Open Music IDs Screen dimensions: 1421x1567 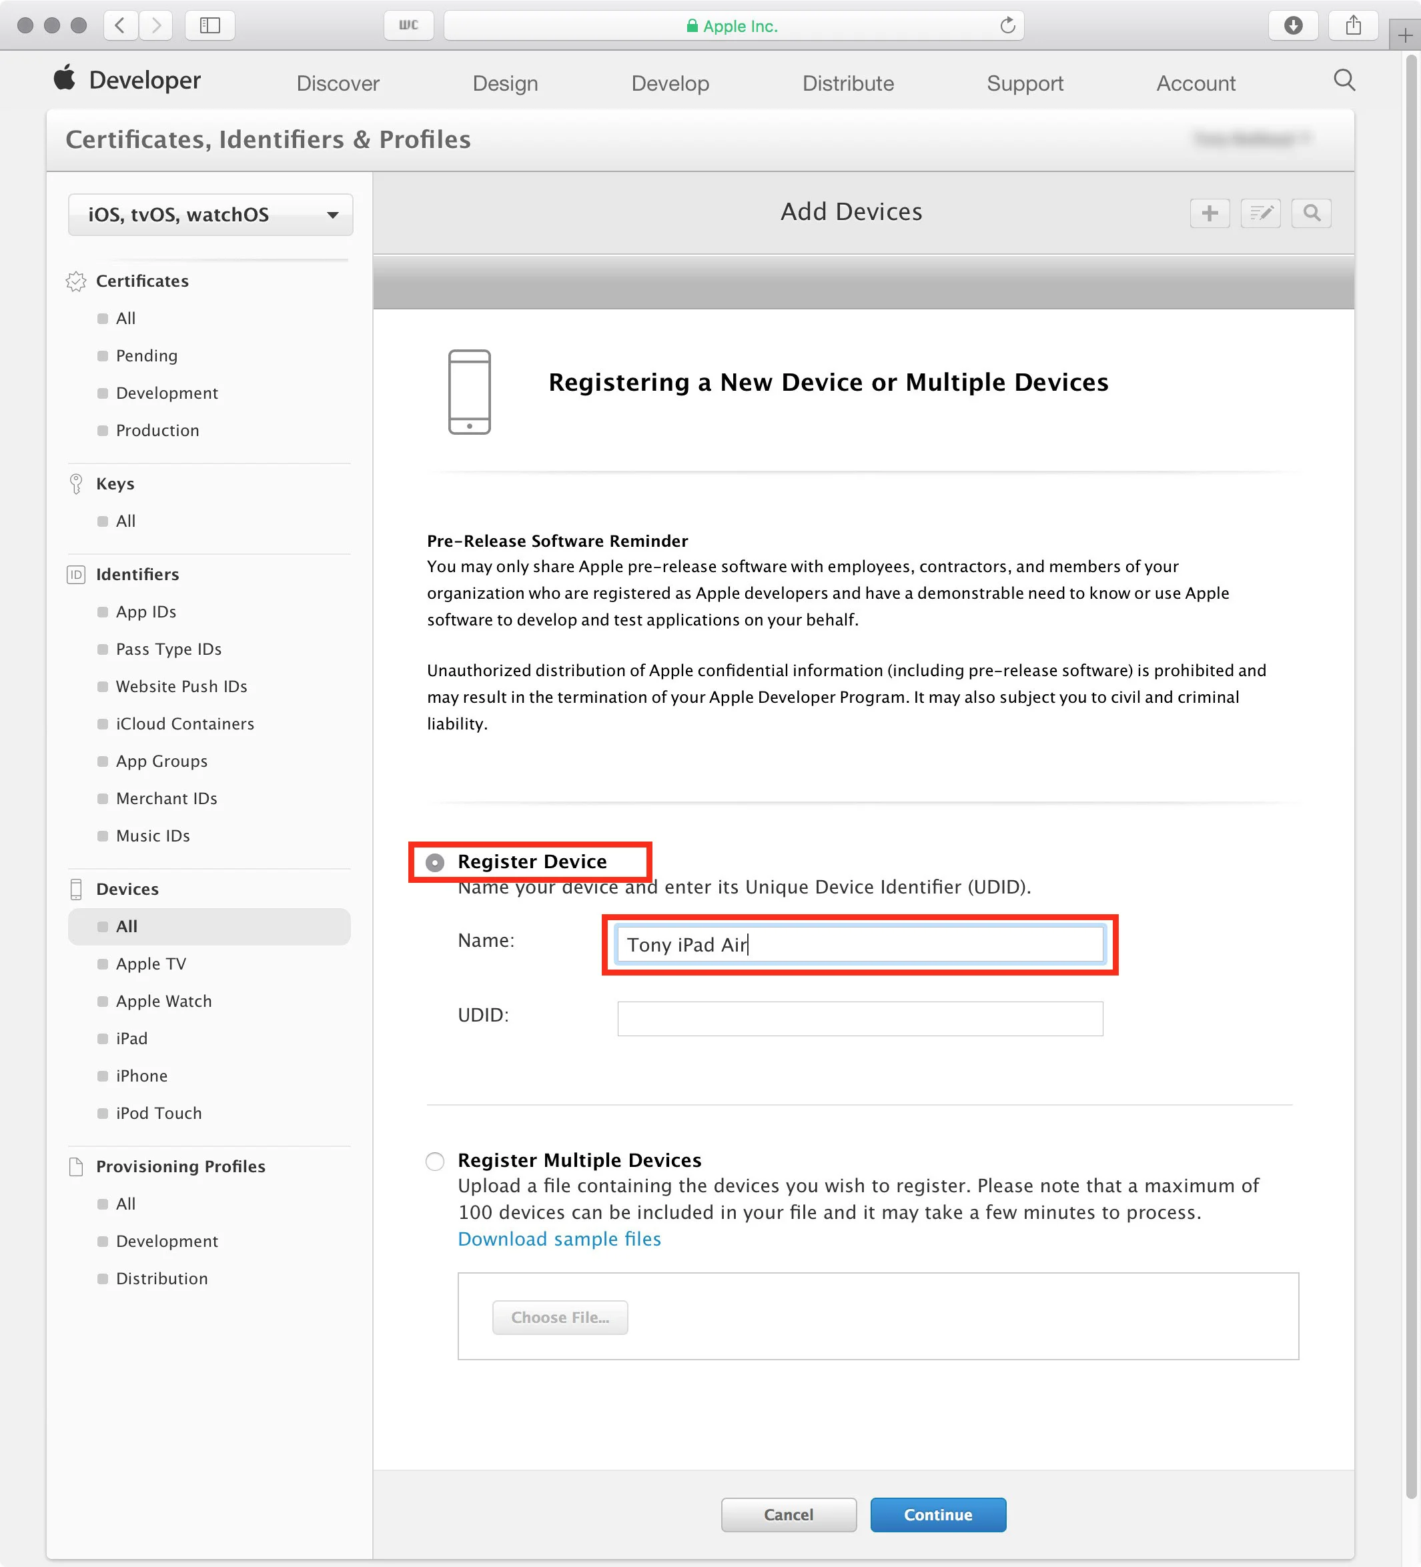click(153, 836)
